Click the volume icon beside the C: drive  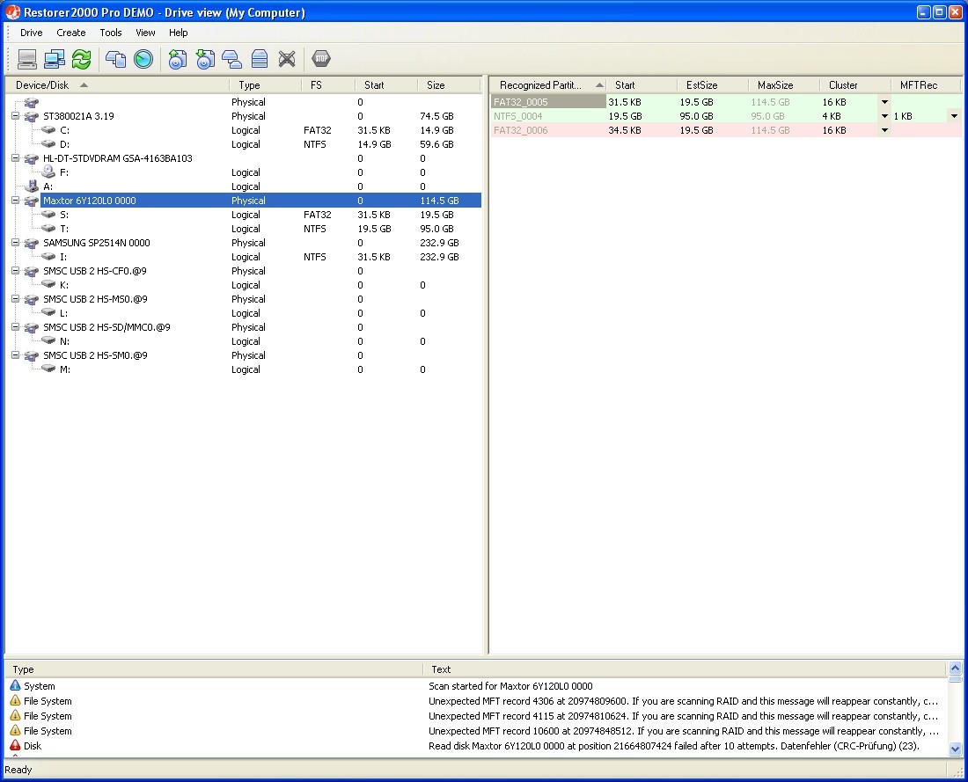48,130
